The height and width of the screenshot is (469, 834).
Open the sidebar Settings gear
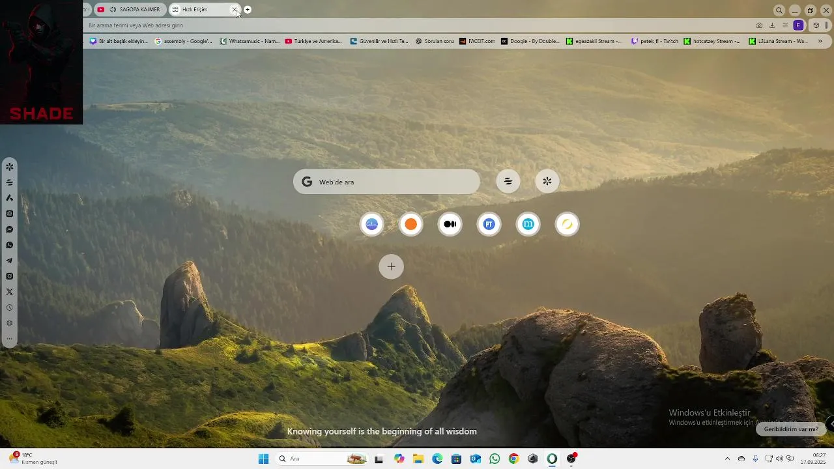click(x=9, y=323)
